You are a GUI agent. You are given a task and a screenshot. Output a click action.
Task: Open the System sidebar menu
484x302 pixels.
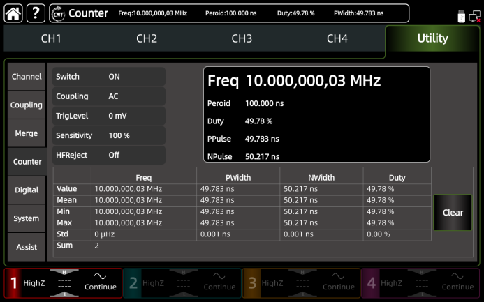point(27,218)
